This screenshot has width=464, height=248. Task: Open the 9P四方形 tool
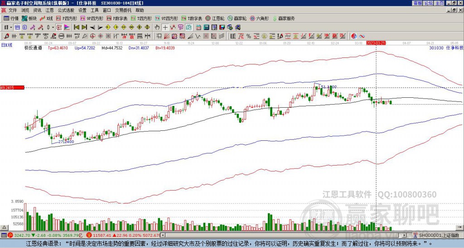pyautogui.click(x=92, y=18)
